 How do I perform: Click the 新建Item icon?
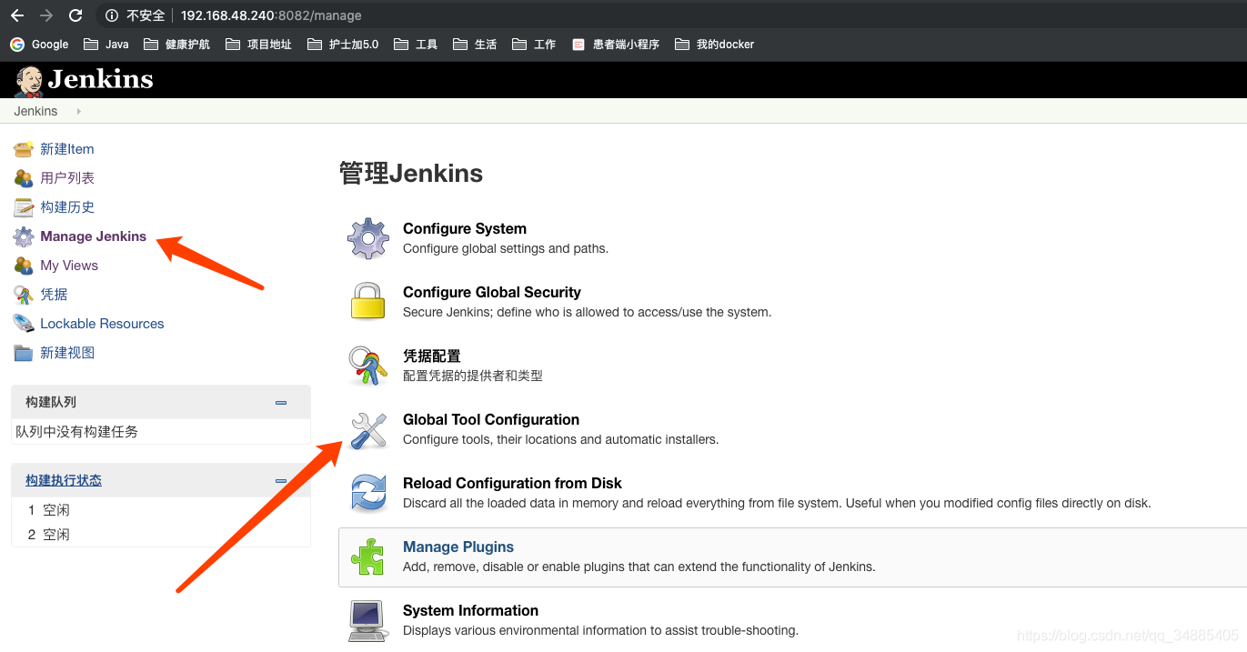click(x=24, y=149)
